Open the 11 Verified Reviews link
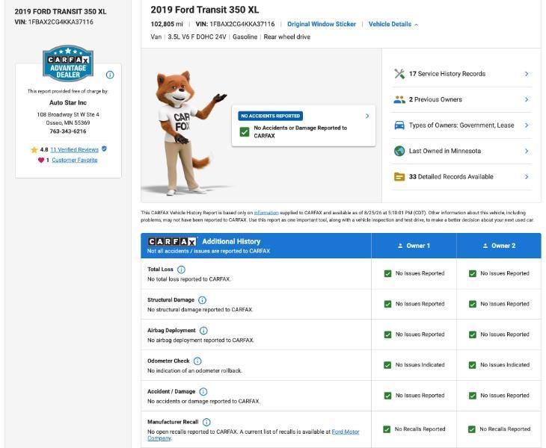Image resolution: width=546 pixels, height=448 pixels. [x=75, y=150]
